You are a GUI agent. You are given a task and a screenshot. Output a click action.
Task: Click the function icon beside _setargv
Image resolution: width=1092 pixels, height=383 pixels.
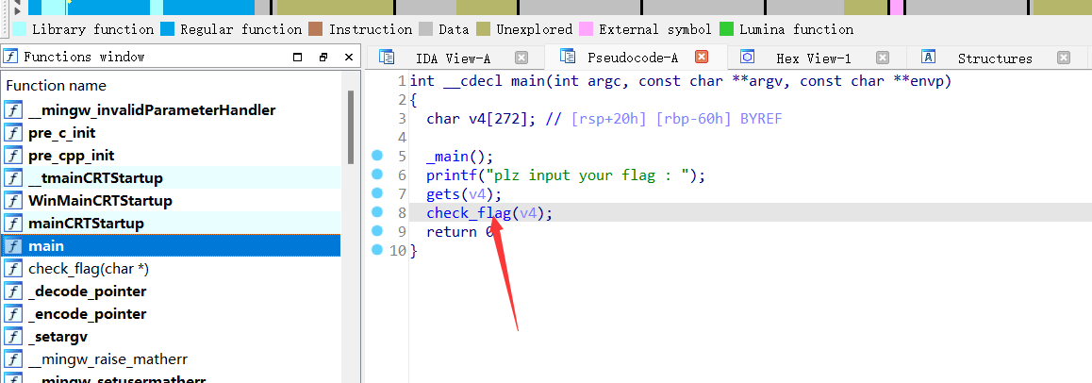coord(14,337)
